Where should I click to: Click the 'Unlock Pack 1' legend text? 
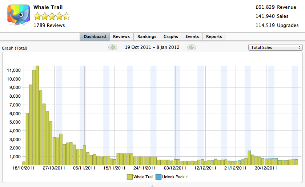(x=175, y=177)
